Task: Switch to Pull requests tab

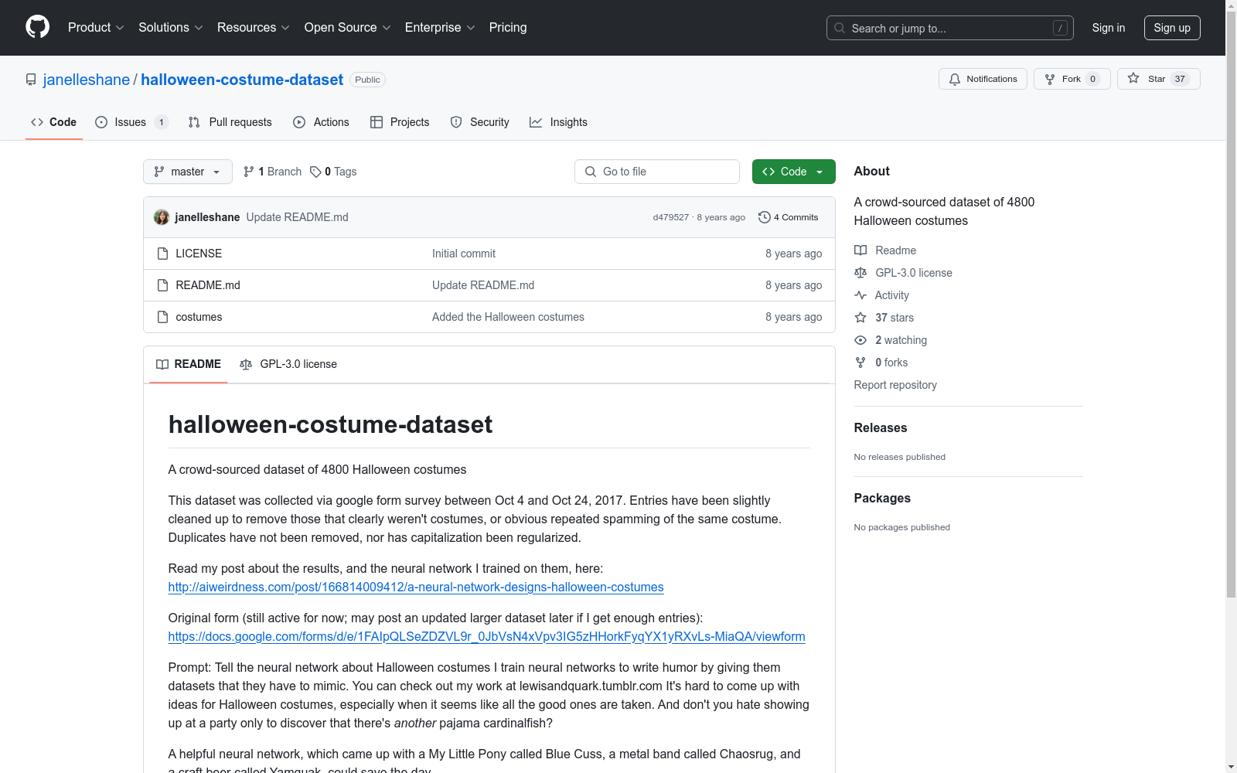Action: (230, 122)
